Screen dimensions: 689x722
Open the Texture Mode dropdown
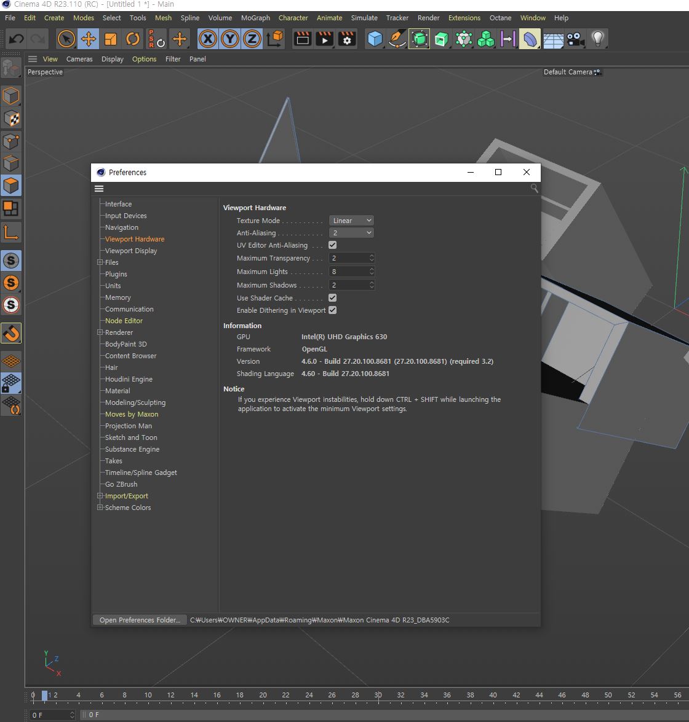(x=351, y=221)
